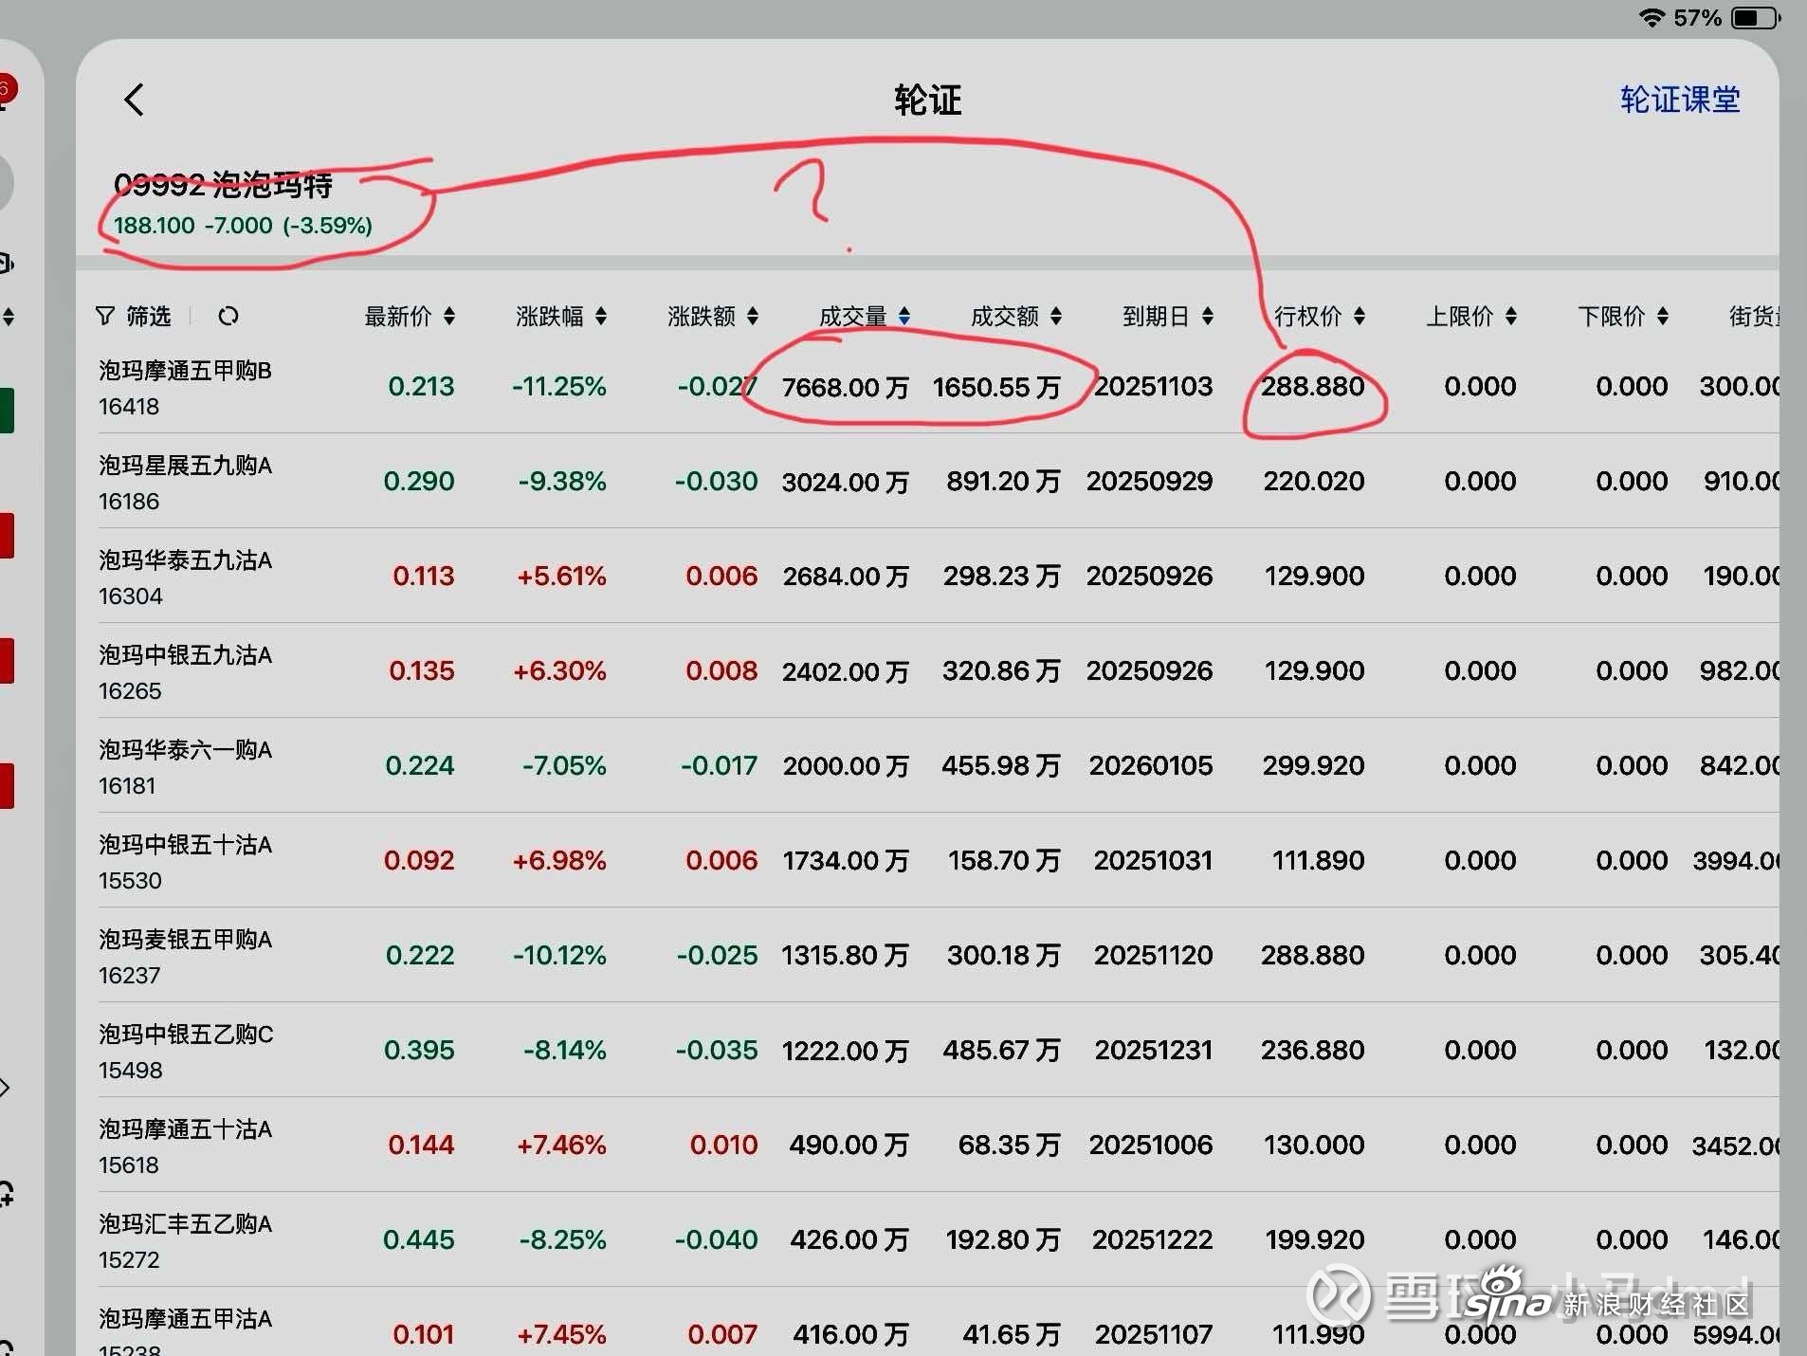Click latest price 0.395
The image size is (1807, 1356).
pos(418,1051)
